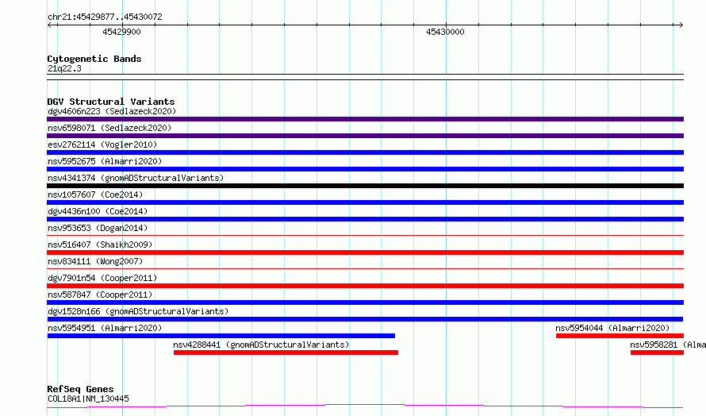Image resolution: width=706 pixels, height=416 pixels.
Task: Click the 21q22.3 band label
Action: (x=64, y=68)
